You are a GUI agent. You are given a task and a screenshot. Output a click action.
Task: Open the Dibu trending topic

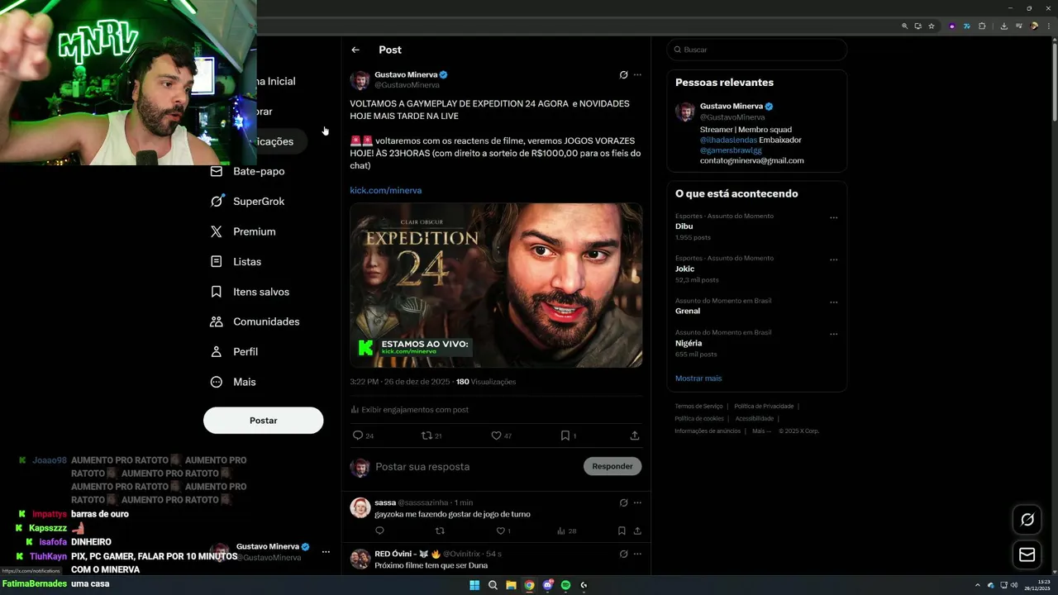click(x=684, y=226)
